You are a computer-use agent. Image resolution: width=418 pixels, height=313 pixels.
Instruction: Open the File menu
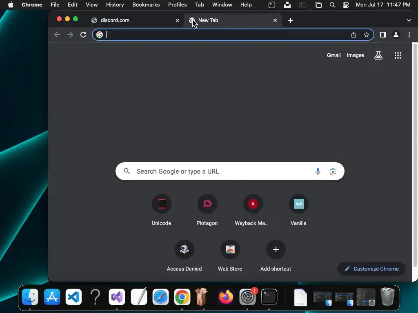(x=55, y=5)
